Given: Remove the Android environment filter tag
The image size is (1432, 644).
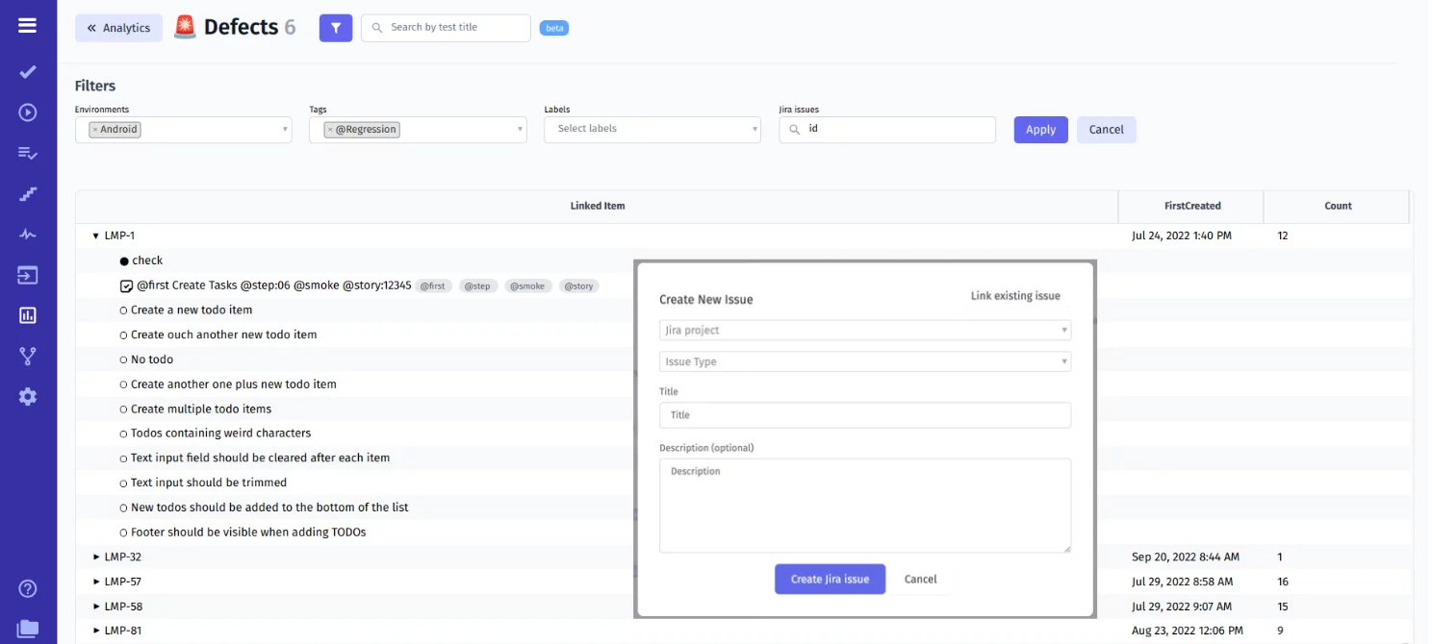Looking at the screenshot, I should (94, 130).
